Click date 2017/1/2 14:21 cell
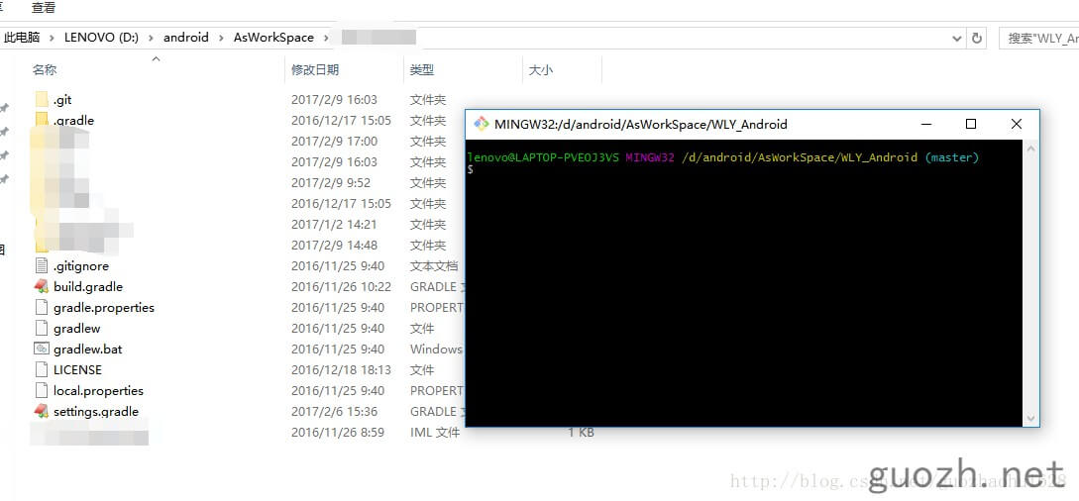The image size is (1079, 501). 335,225
